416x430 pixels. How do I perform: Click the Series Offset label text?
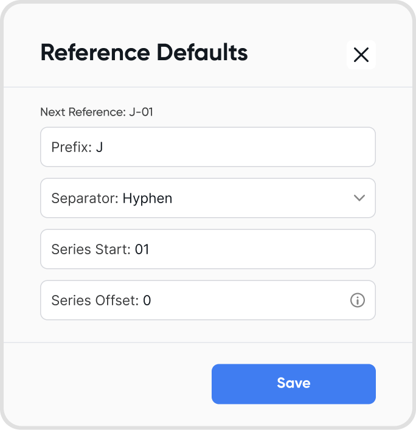pyautogui.click(x=95, y=300)
